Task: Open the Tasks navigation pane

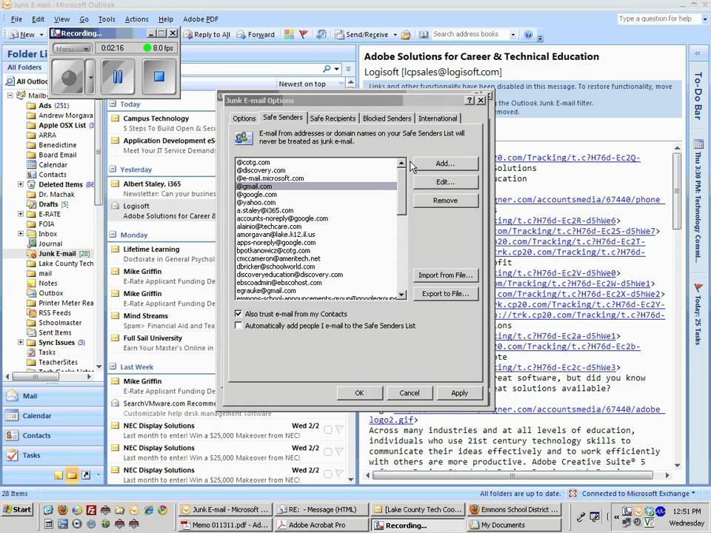Action: click(53, 455)
